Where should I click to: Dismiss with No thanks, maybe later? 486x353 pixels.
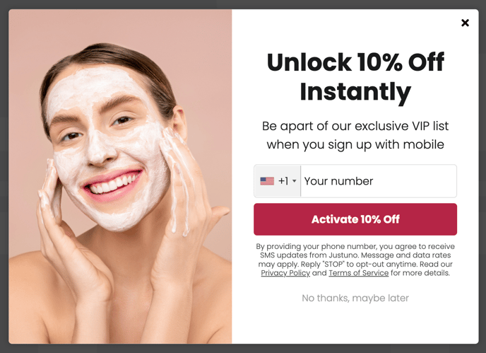(355, 298)
